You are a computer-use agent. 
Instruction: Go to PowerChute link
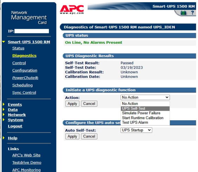(25, 78)
